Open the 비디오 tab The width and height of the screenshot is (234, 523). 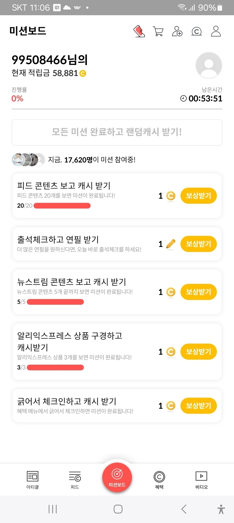pyautogui.click(x=201, y=479)
